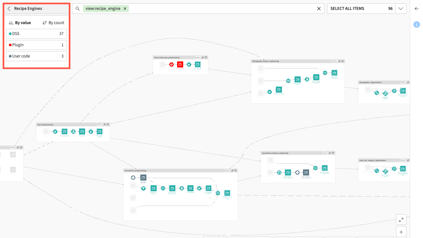The image size is (423, 238).
Task: Select gray user-code dataset in transactions_preprocessing
Action: (143, 178)
